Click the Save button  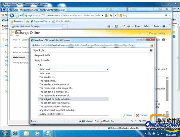tap(127, 115)
